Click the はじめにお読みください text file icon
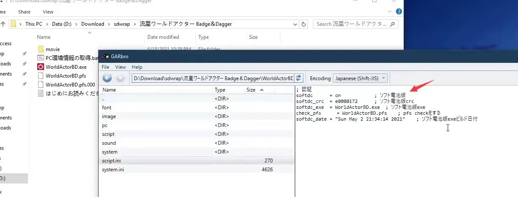Image resolution: width=518 pixels, height=197 pixels. 41,93
